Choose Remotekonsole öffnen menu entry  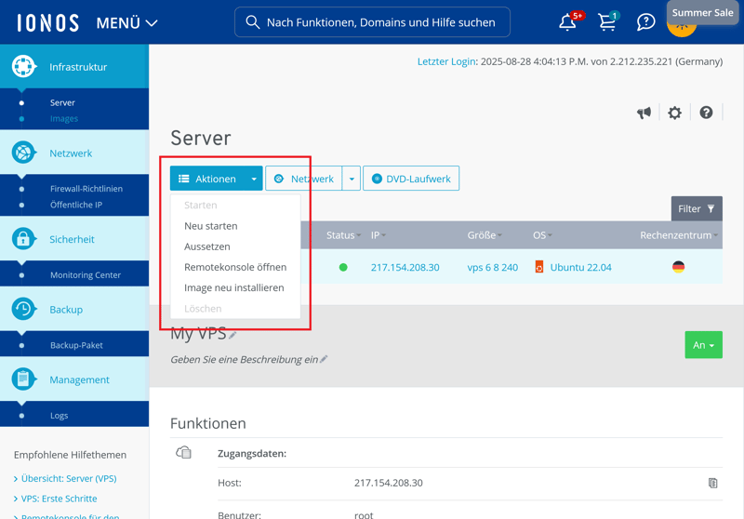pos(235,267)
